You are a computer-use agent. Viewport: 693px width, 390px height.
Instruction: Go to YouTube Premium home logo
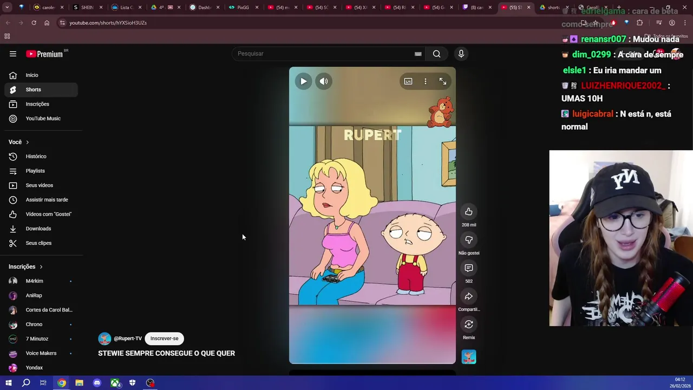(45, 54)
